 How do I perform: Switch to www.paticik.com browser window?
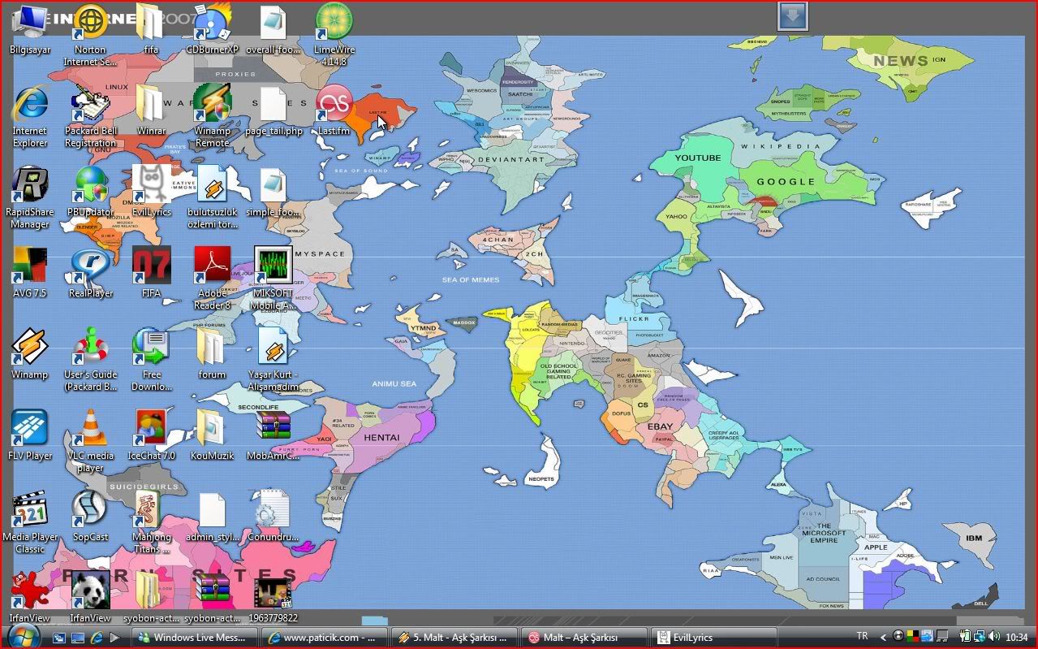point(325,638)
